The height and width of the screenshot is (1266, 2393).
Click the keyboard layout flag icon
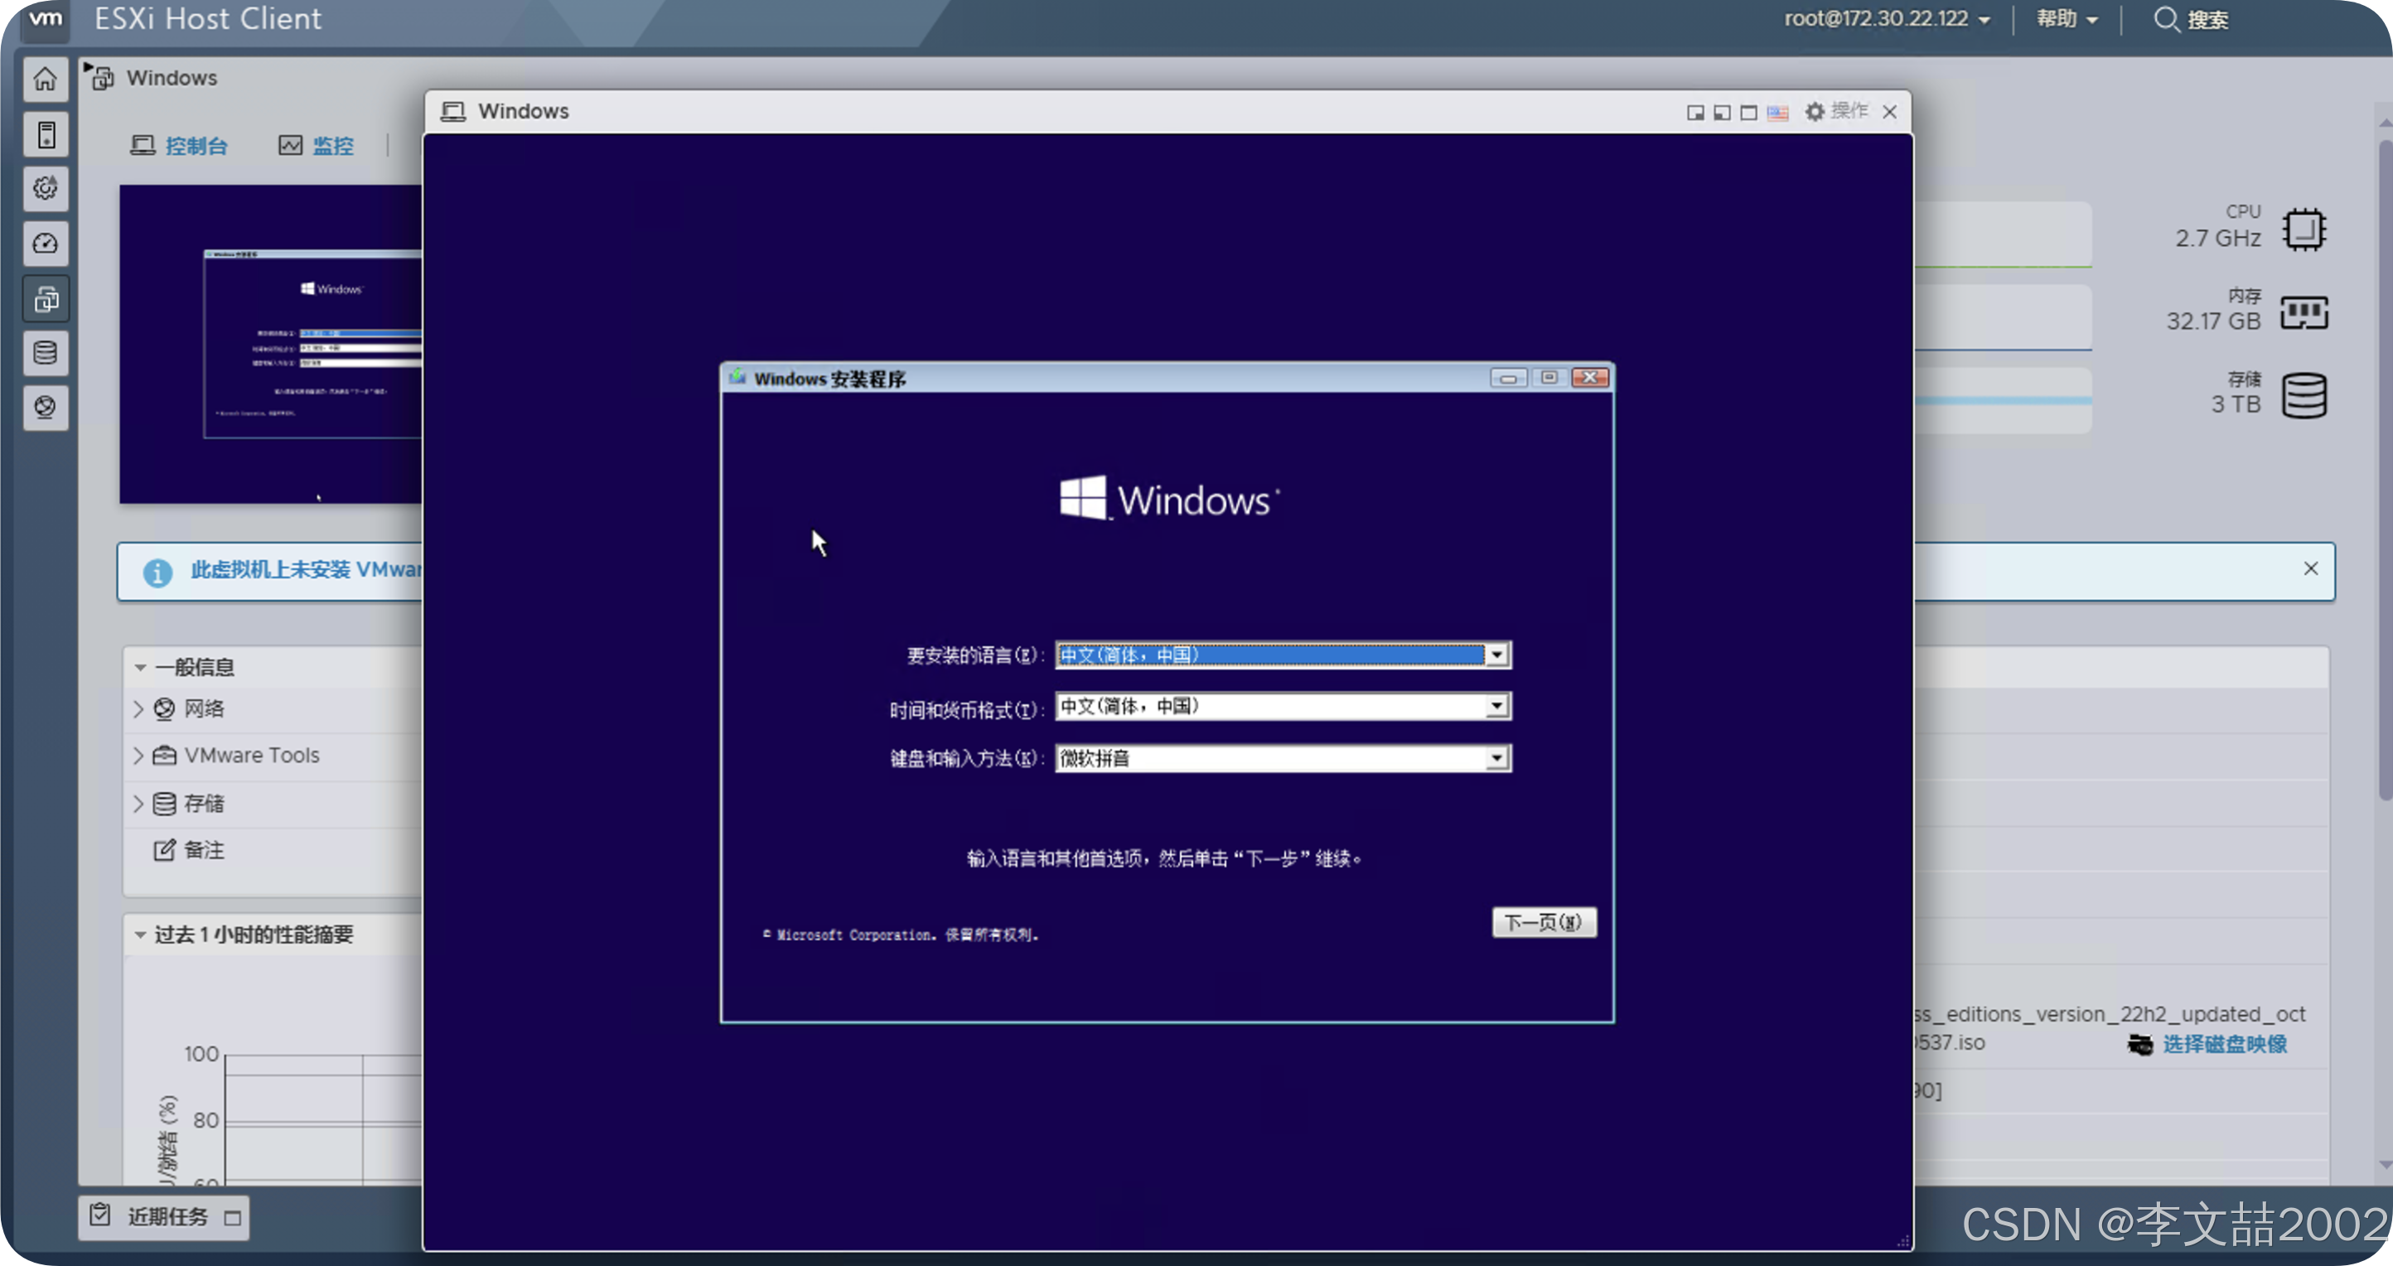(1777, 113)
